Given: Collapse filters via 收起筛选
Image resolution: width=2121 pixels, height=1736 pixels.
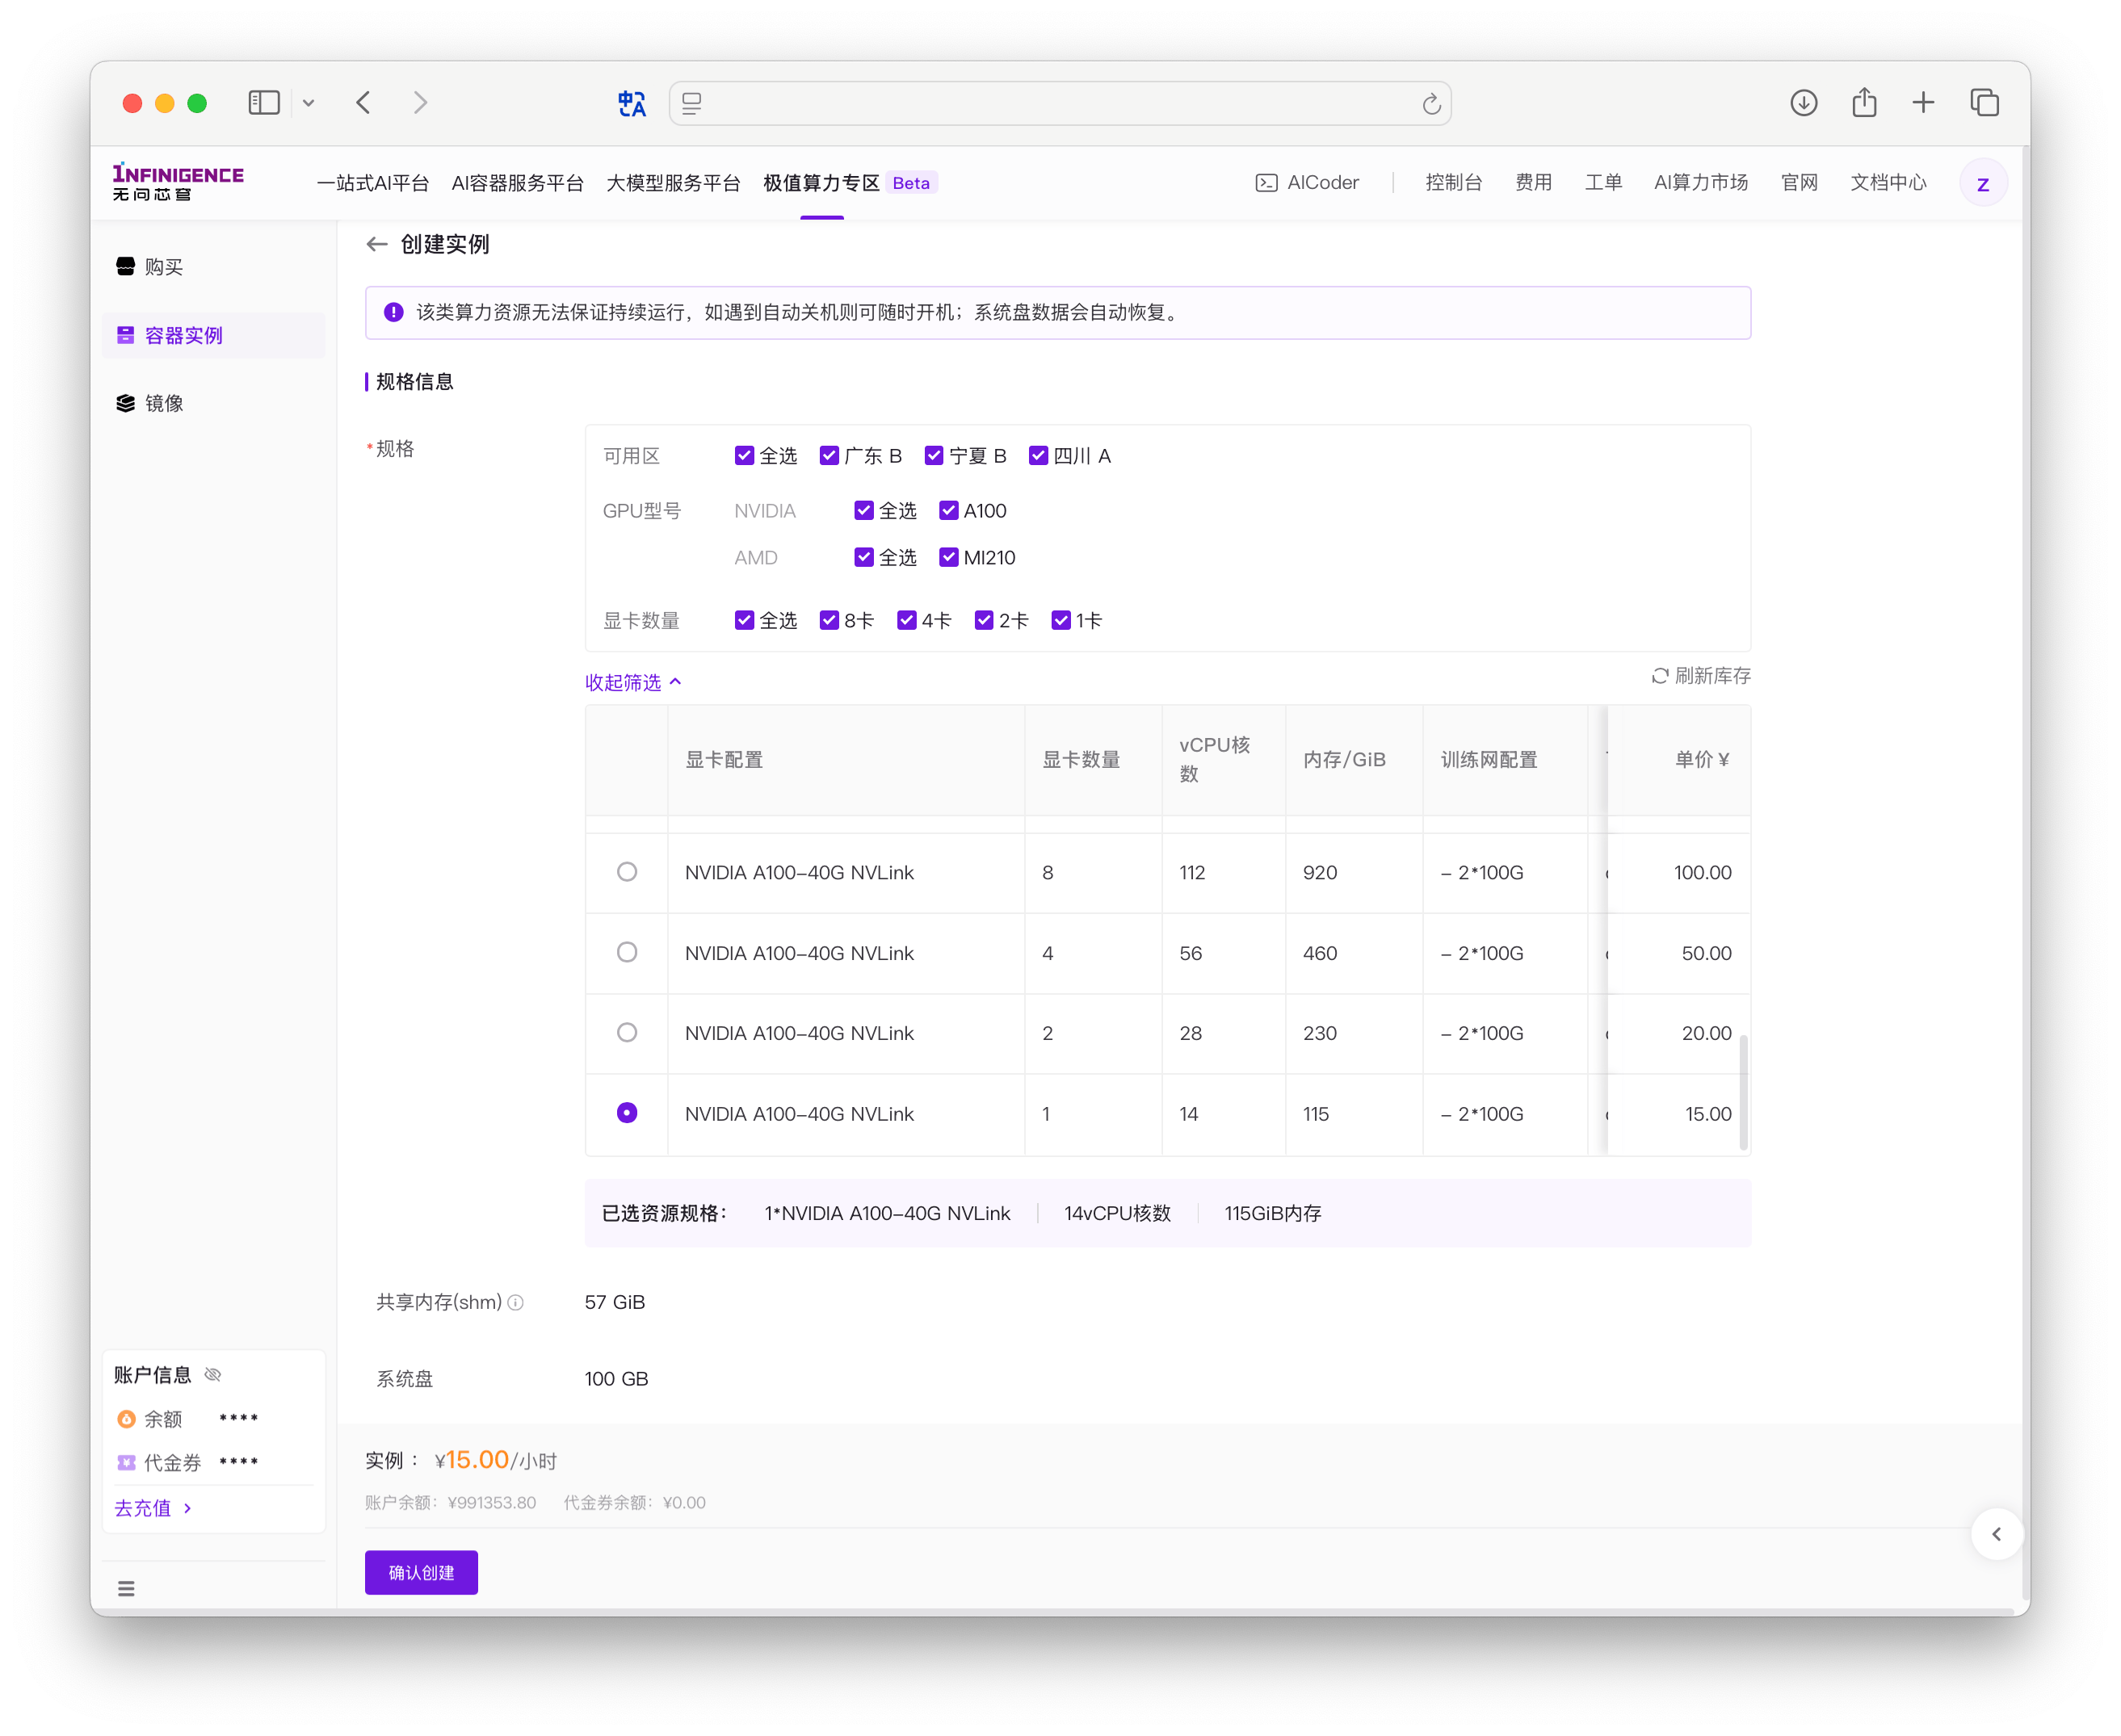Looking at the screenshot, I should click(633, 682).
